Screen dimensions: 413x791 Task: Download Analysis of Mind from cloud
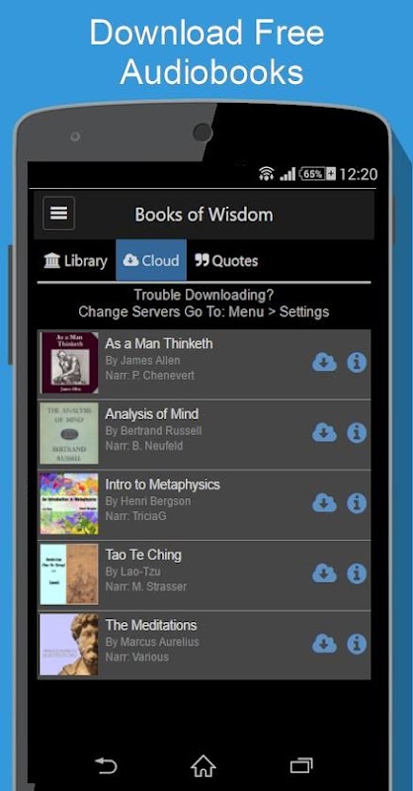coord(324,433)
